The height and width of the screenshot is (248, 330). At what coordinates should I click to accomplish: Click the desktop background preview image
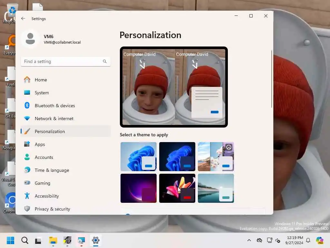click(x=174, y=87)
